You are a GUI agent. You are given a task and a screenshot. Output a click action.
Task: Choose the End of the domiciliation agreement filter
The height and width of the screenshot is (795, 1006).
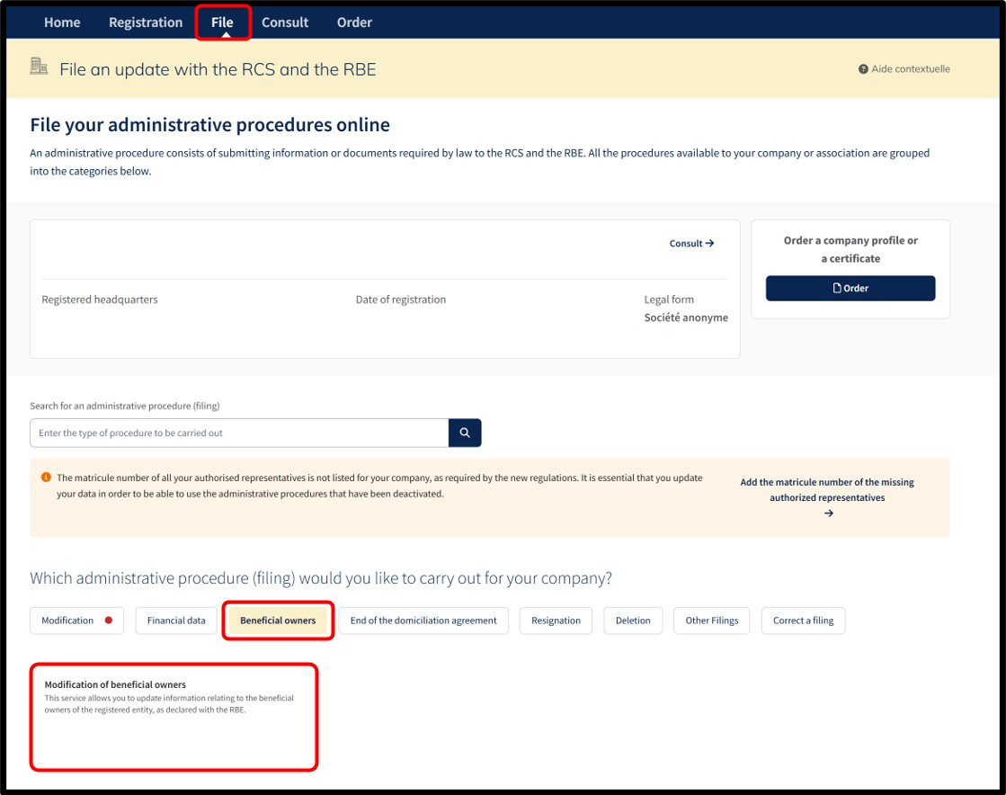pos(423,621)
